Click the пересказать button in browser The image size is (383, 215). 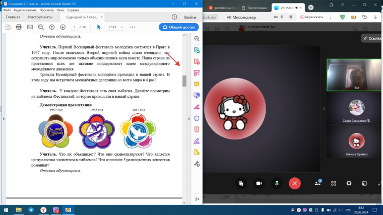pos(312,17)
